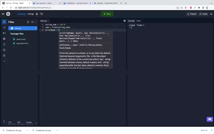Click line 1 of the code
214x134 pixels.
coord(56,24)
